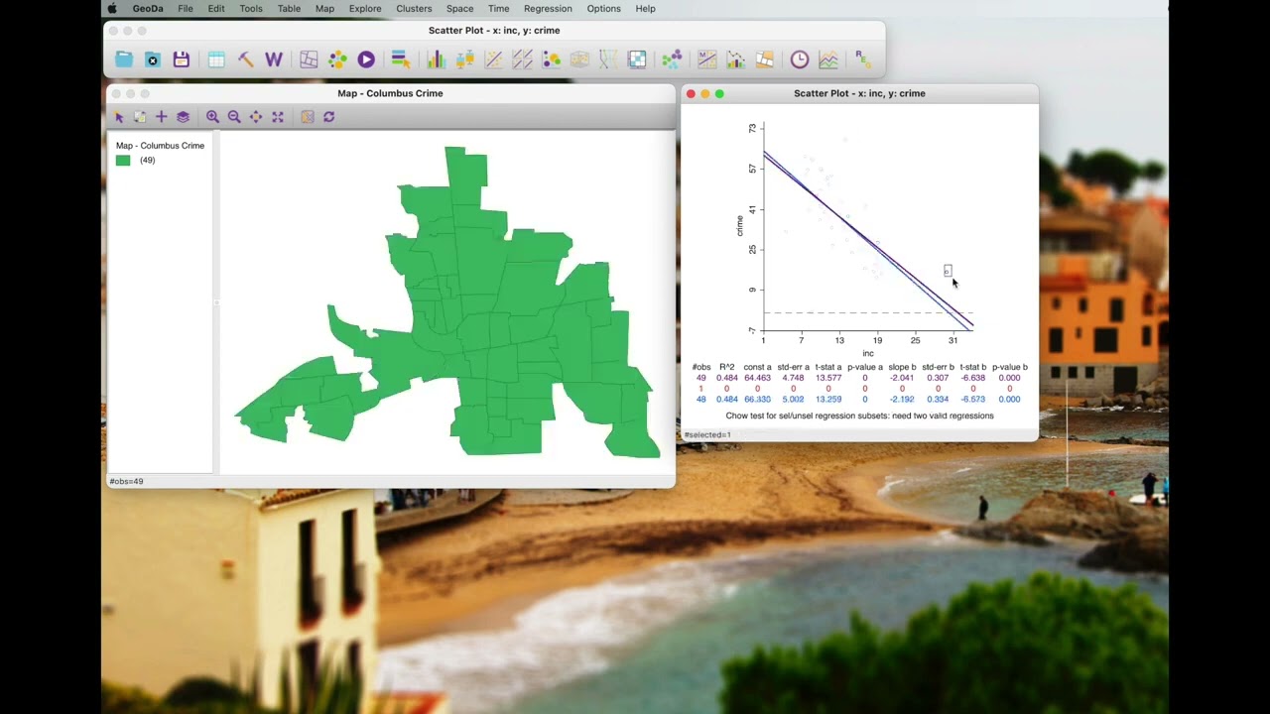Click the Chow test message text
The width and height of the screenshot is (1270, 714).
[x=859, y=416]
